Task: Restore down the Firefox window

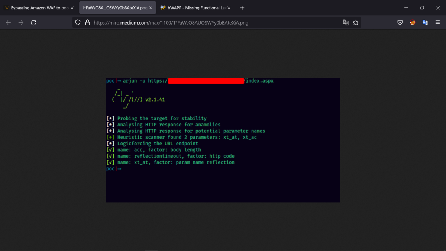Action: click(x=422, y=8)
